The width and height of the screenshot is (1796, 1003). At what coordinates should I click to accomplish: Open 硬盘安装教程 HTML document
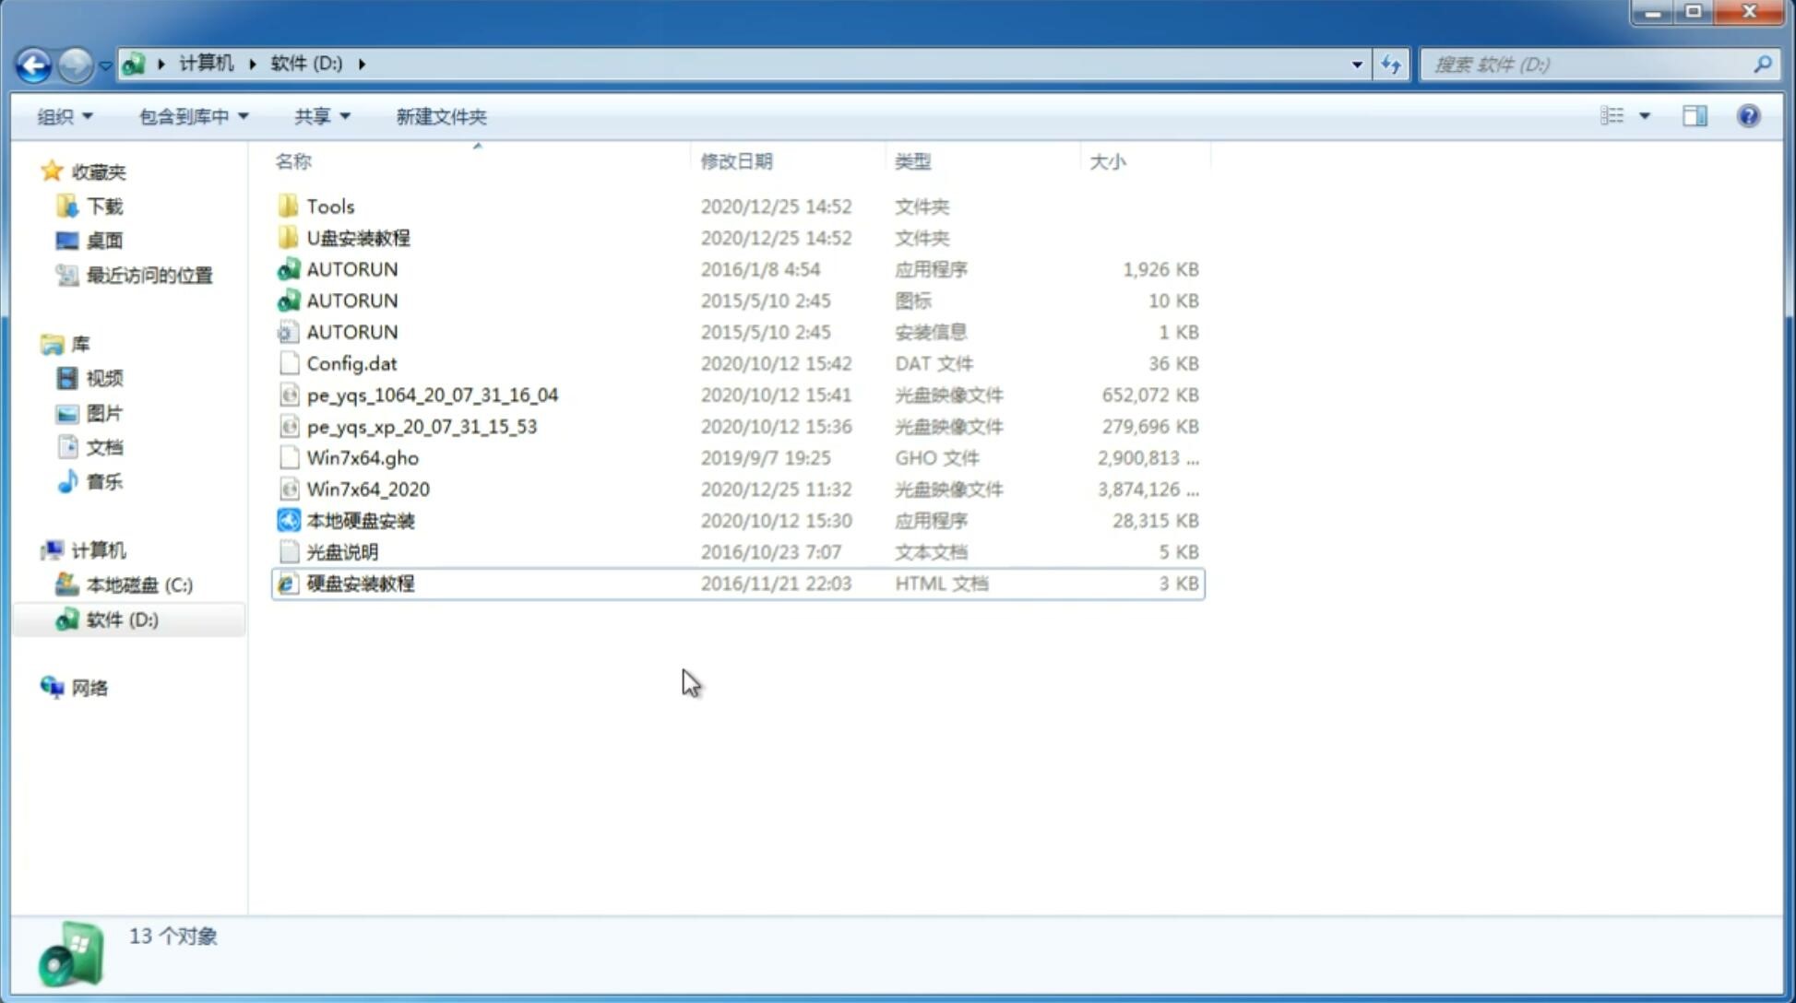[359, 583]
